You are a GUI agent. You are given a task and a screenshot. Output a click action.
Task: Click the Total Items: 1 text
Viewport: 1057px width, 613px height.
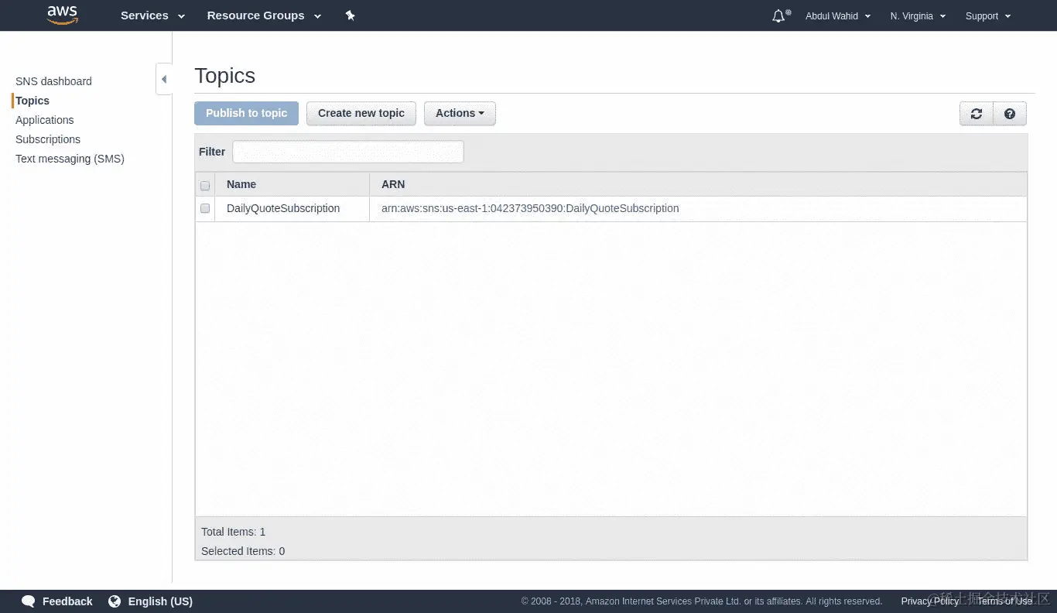coord(234,532)
